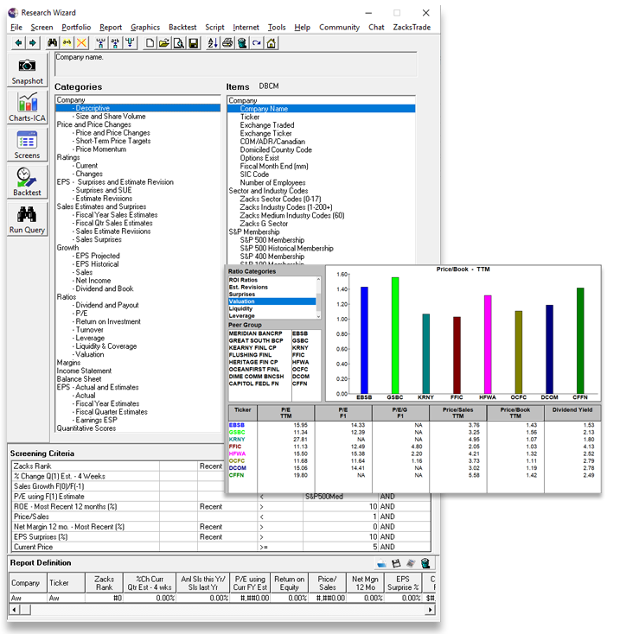Open the Community menu
620x634 pixels.
[339, 28]
